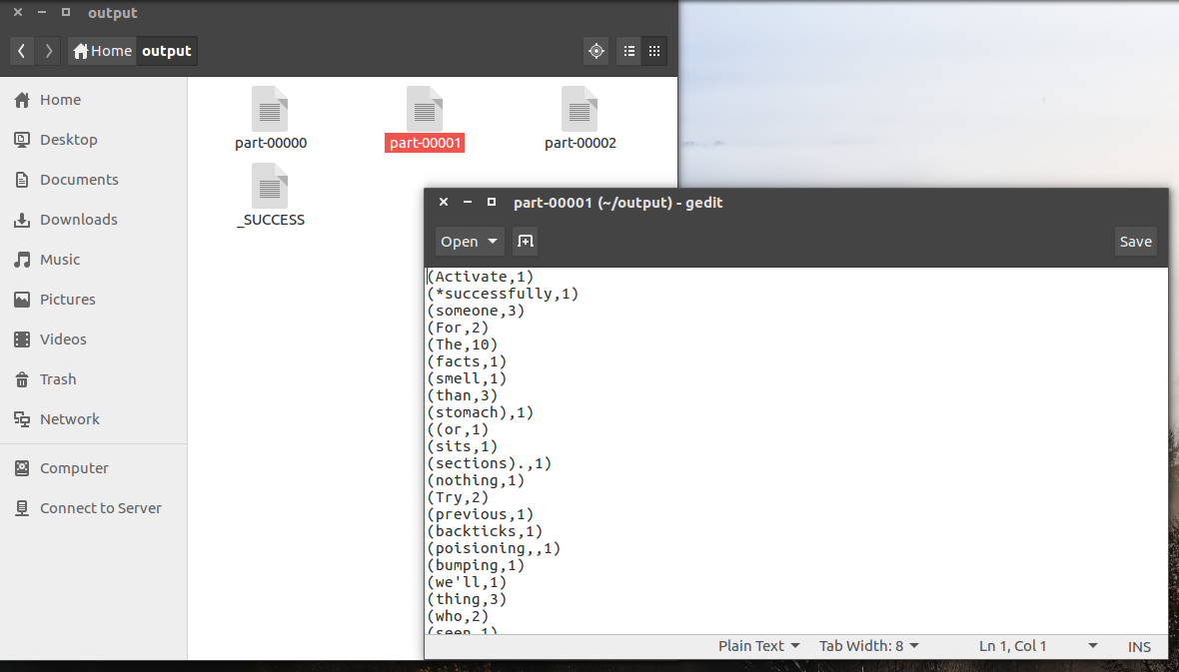1179x672 pixels.
Task: Open the Music folder in the sidebar
Action: [61, 259]
